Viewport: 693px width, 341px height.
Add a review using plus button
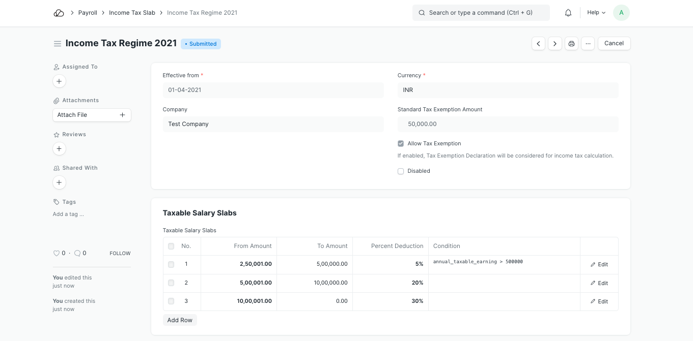(x=59, y=149)
